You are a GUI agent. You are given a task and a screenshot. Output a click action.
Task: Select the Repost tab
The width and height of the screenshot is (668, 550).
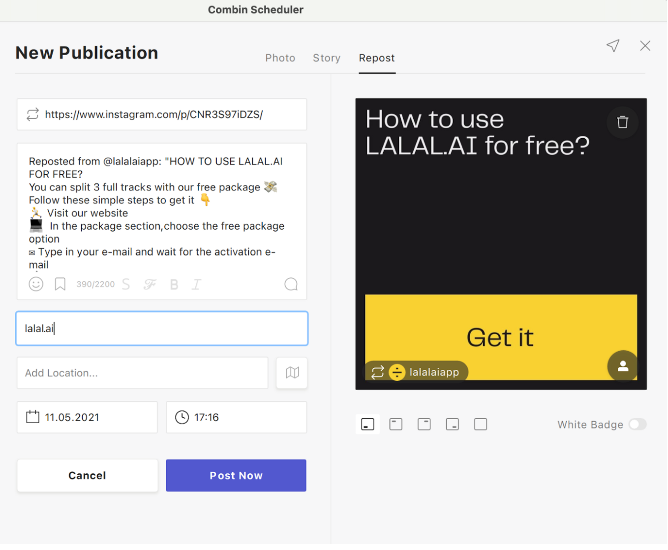tap(377, 58)
